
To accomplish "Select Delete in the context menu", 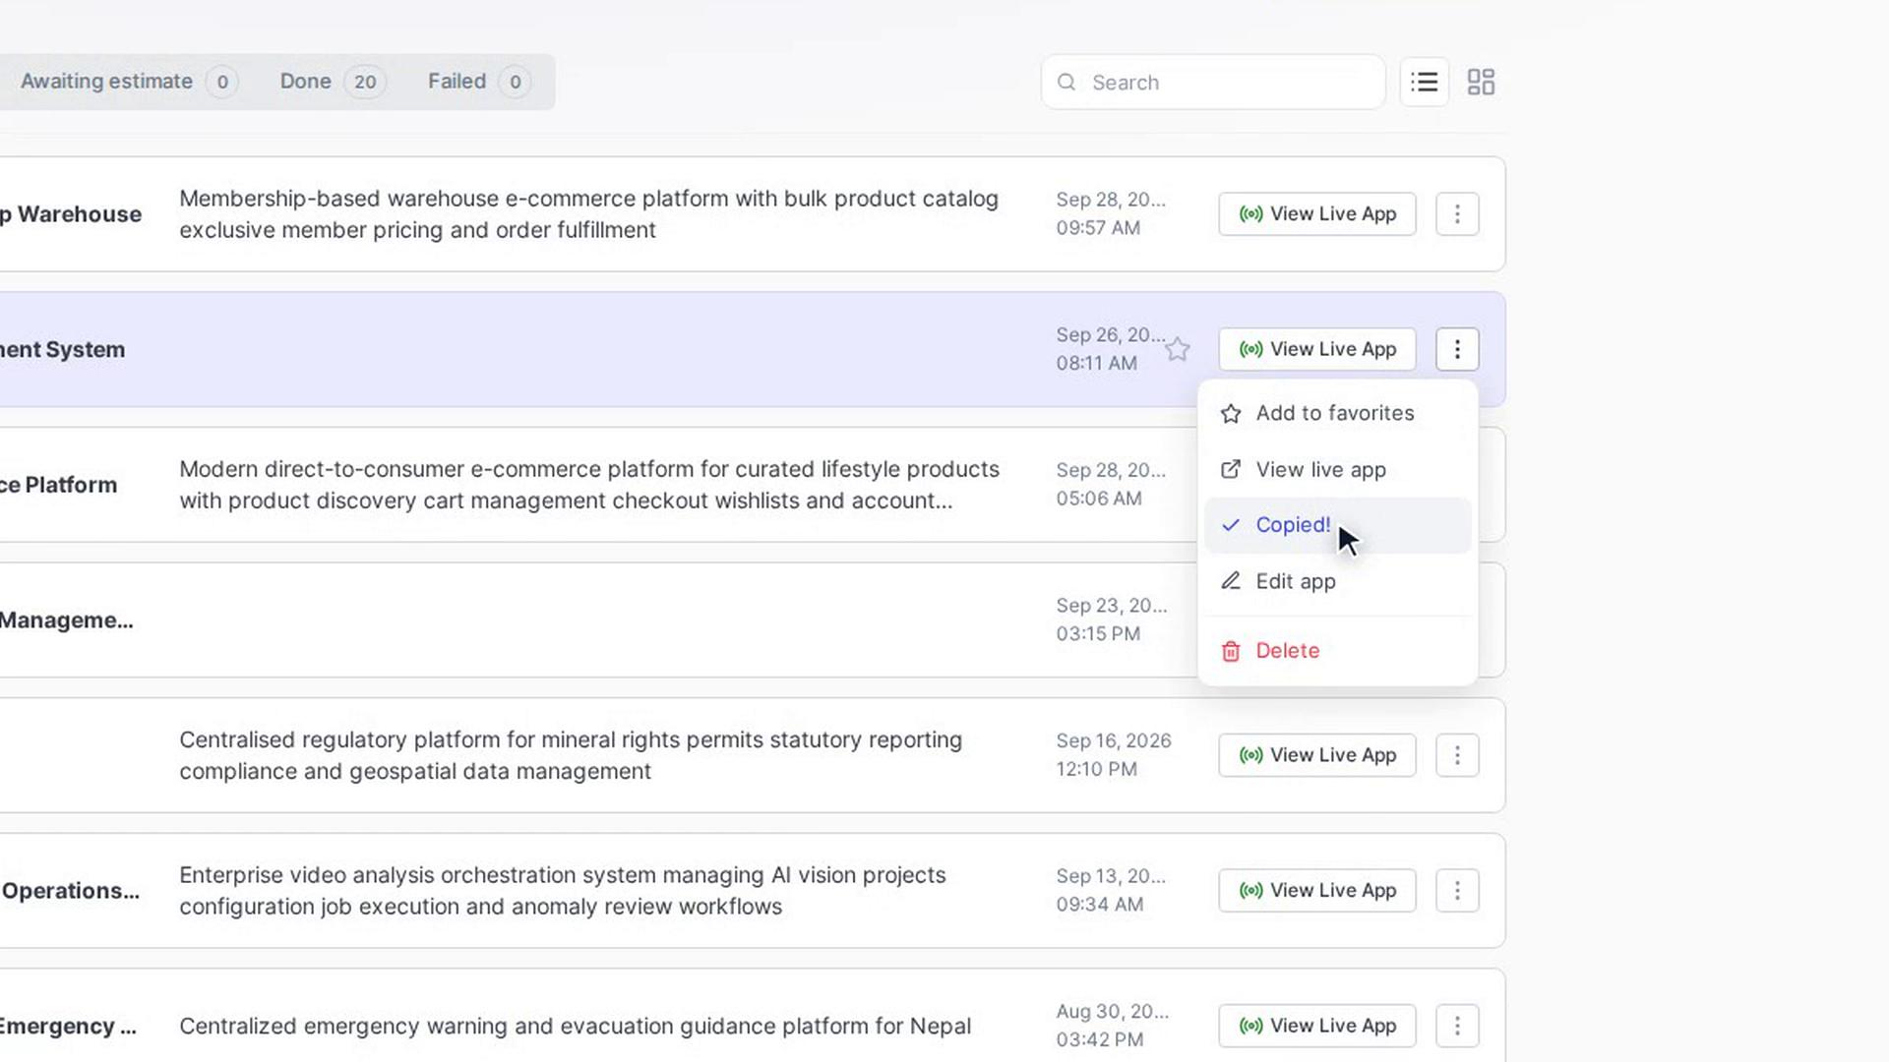I will [x=1337, y=650].
